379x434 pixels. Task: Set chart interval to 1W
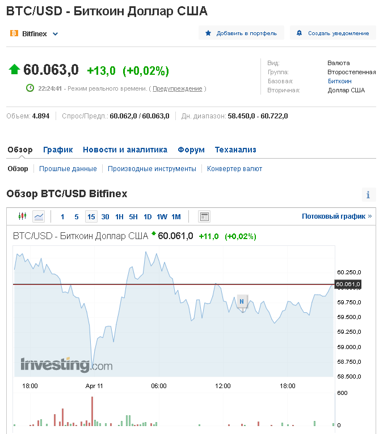(162, 217)
